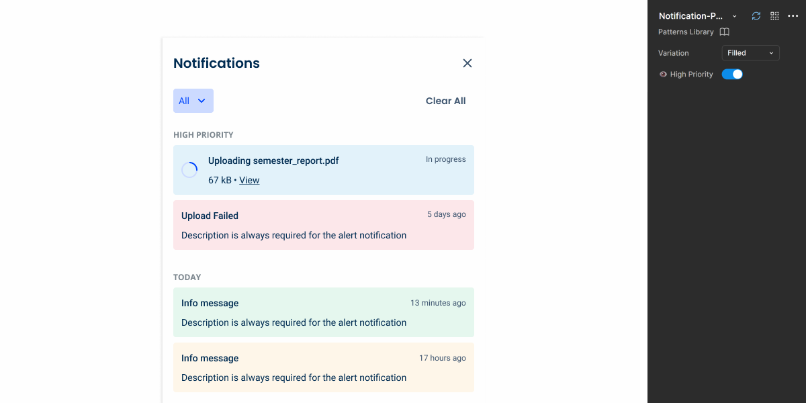Click the Patterns Library label

(686, 32)
